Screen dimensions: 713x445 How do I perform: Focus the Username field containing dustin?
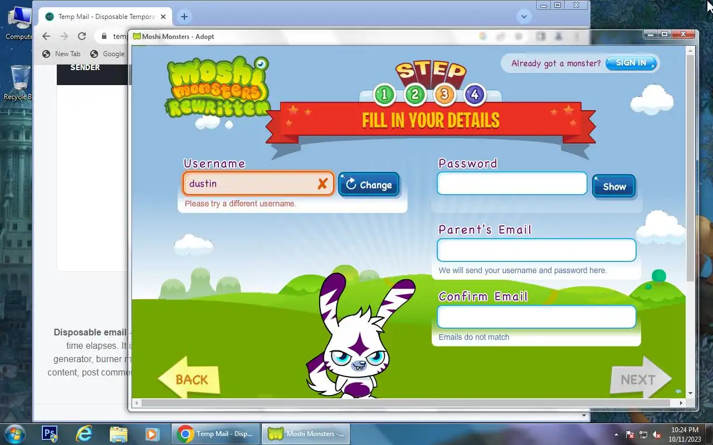pyautogui.click(x=258, y=184)
